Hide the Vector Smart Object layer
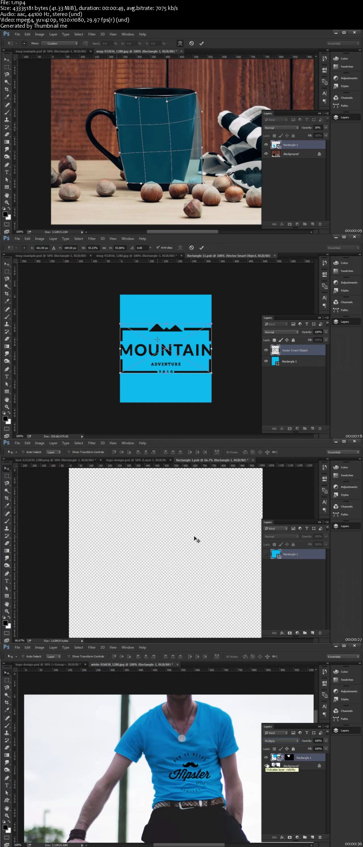 pos(266,350)
